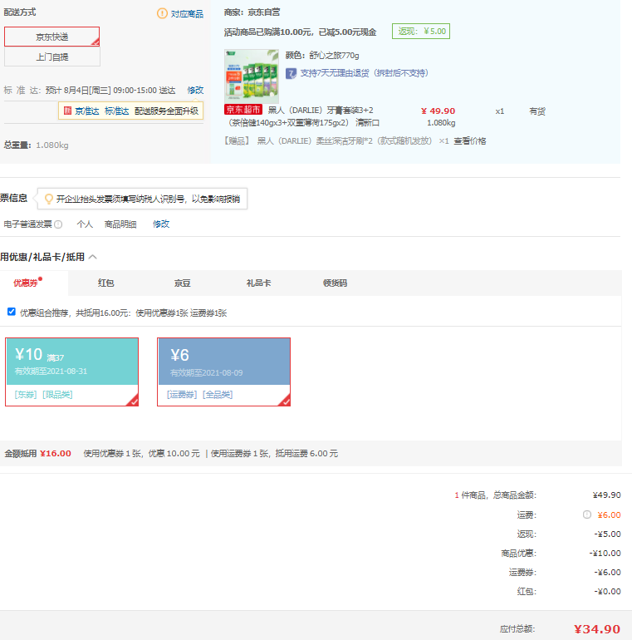Screen dimensions: 632x640
Task: Click 修改 next to delivery time
Action: point(195,91)
